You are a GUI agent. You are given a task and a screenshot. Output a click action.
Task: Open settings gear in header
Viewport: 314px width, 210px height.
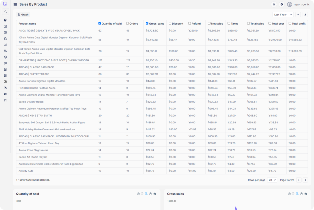click(281, 4)
